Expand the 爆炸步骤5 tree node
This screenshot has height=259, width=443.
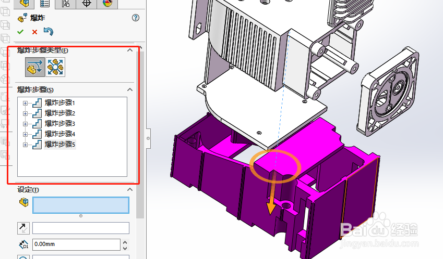[25, 145]
